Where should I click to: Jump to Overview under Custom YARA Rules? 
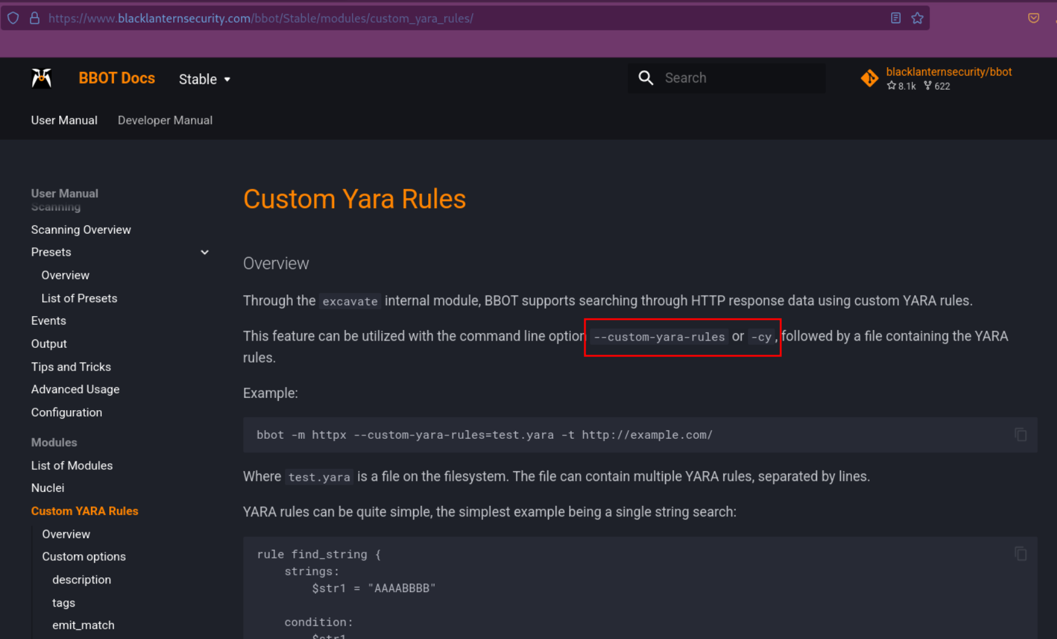66,534
